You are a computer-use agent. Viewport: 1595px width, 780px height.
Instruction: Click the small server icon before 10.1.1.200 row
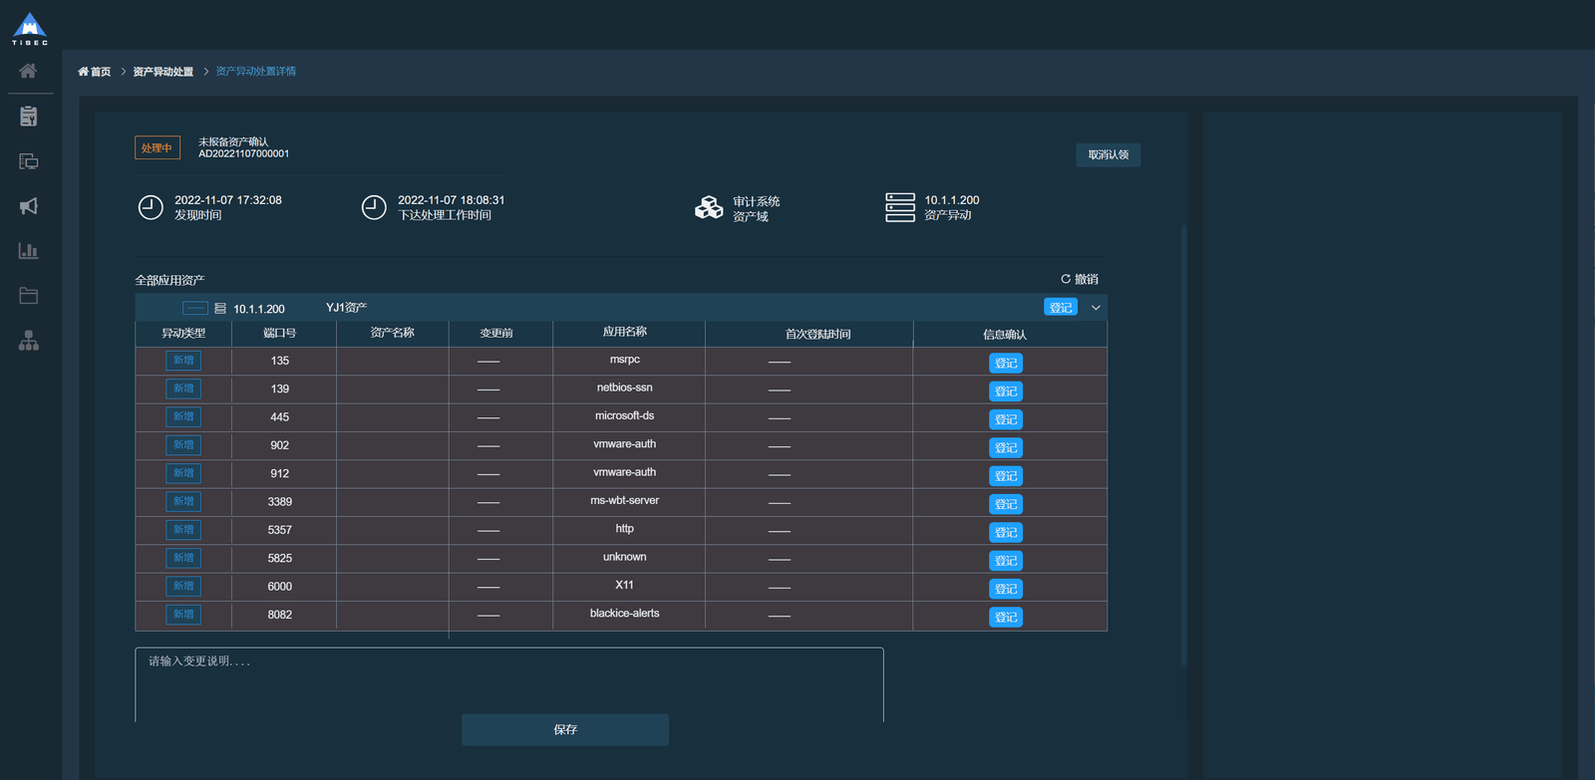point(220,309)
